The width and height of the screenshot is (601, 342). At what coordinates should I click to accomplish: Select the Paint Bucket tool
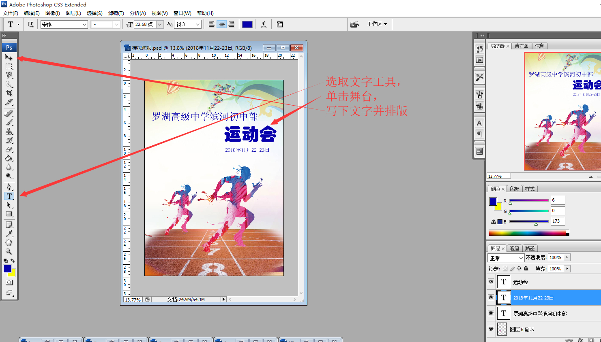tap(9, 158)
